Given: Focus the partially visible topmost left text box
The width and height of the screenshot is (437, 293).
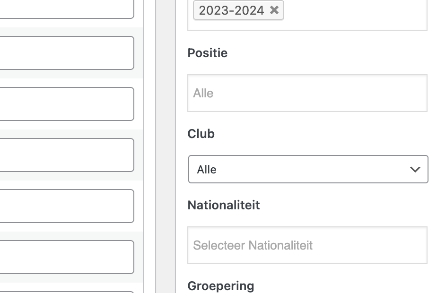Looking at the screenshot, I should coord(66,9).
